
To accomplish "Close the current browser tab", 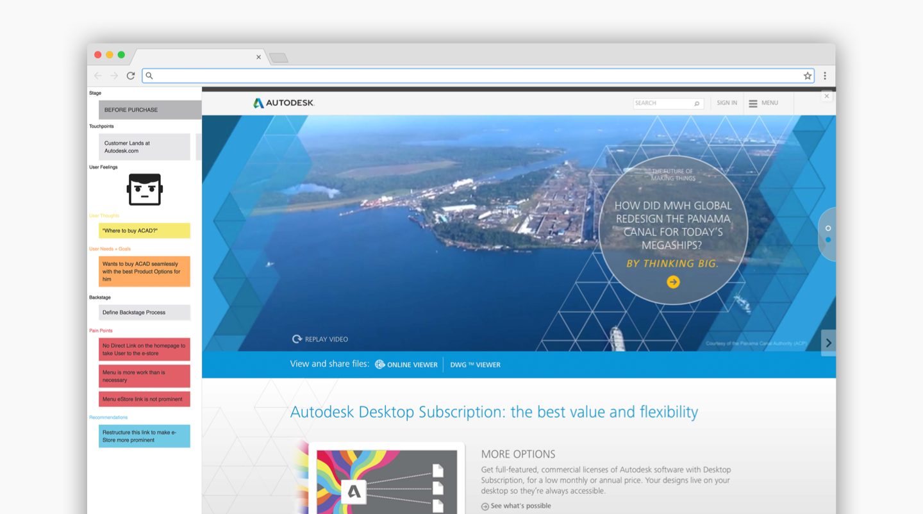I will point(258,57).
